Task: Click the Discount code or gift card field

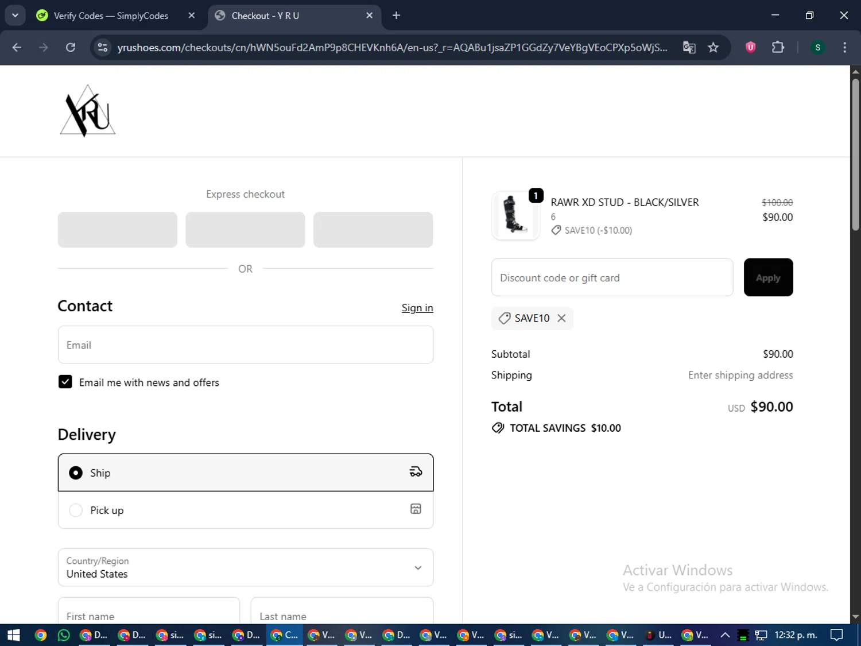Action: [x=612, y=277]
